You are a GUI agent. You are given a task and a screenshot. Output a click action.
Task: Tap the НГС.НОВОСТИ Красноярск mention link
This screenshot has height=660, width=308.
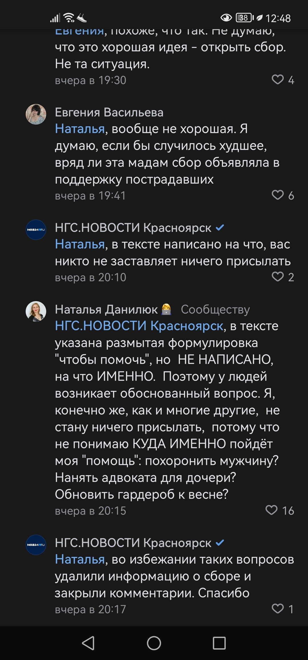coord(139,326)
